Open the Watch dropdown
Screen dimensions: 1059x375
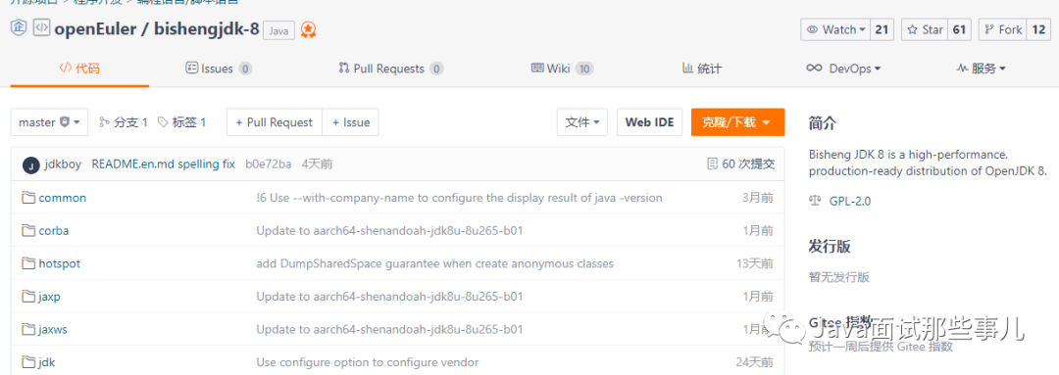pyautogui.click(x=835, y=29)
